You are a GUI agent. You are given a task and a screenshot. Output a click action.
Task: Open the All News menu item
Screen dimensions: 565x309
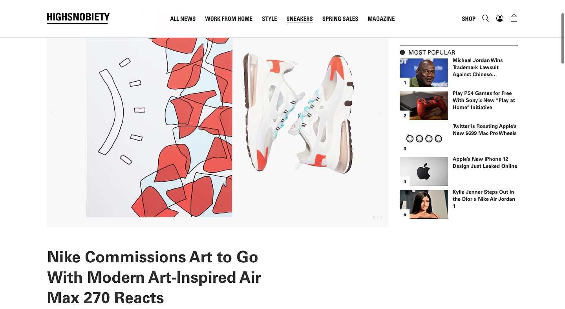coord(183,19)
